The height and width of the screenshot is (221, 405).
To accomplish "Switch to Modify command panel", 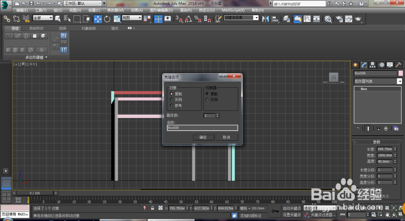I will point(364,65).
